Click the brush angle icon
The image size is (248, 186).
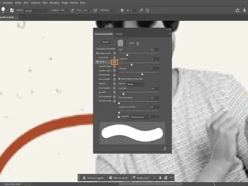[x=127, y=10]
